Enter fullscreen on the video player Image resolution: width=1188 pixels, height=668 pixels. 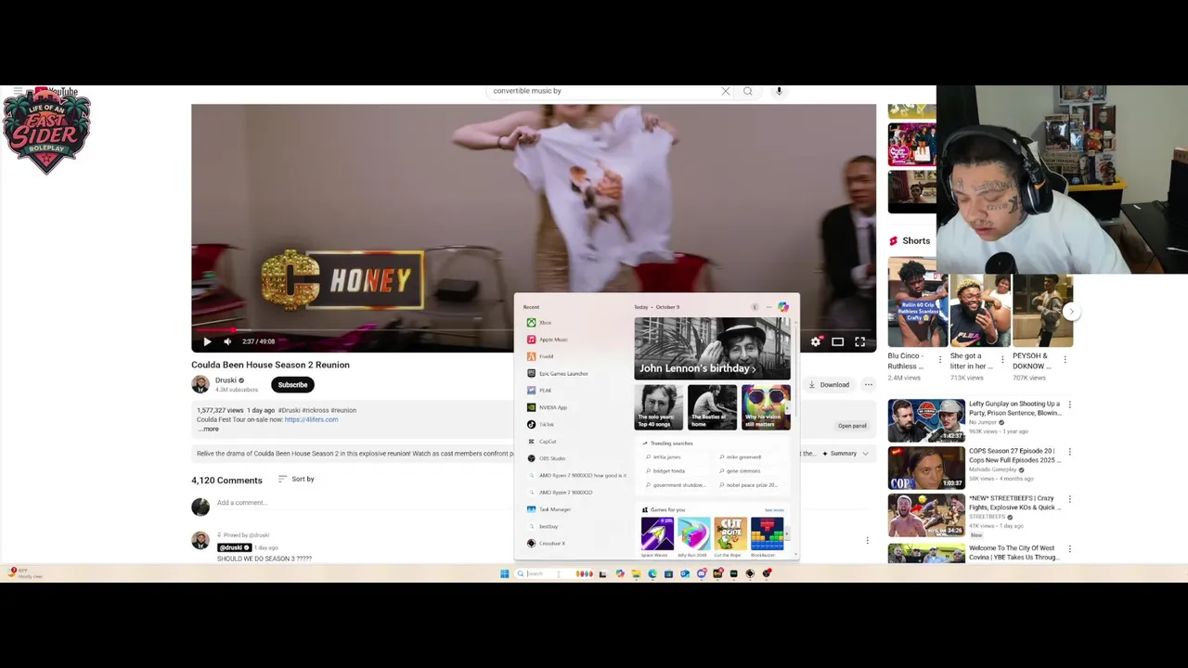859,341
